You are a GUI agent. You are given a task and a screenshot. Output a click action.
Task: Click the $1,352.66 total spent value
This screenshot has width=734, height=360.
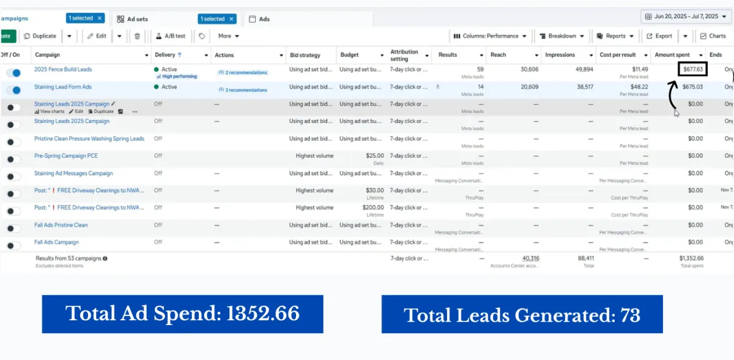[691, 258]
